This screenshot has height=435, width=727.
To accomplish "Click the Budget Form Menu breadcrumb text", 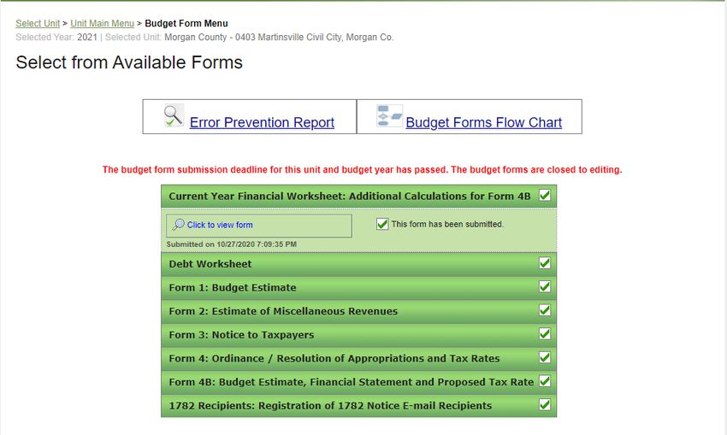I will pos(186,23).
